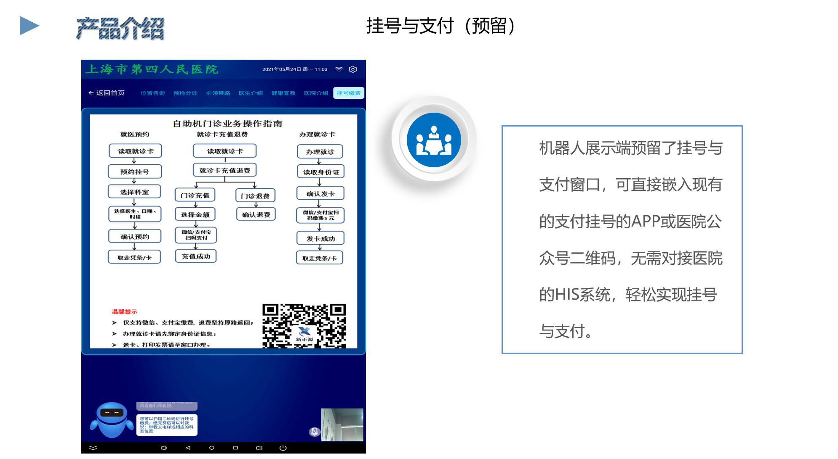Click the blue robot assistant avatar
This screenshot has width=838, height=459.
(112, 420)
